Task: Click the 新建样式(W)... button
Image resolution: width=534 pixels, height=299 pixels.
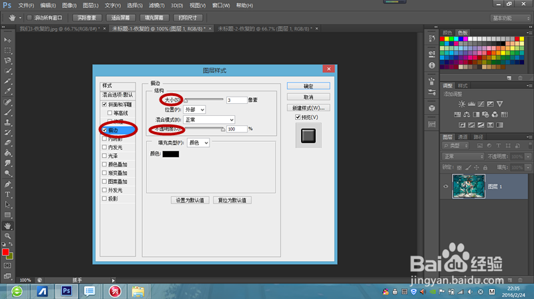Action: 308,108
